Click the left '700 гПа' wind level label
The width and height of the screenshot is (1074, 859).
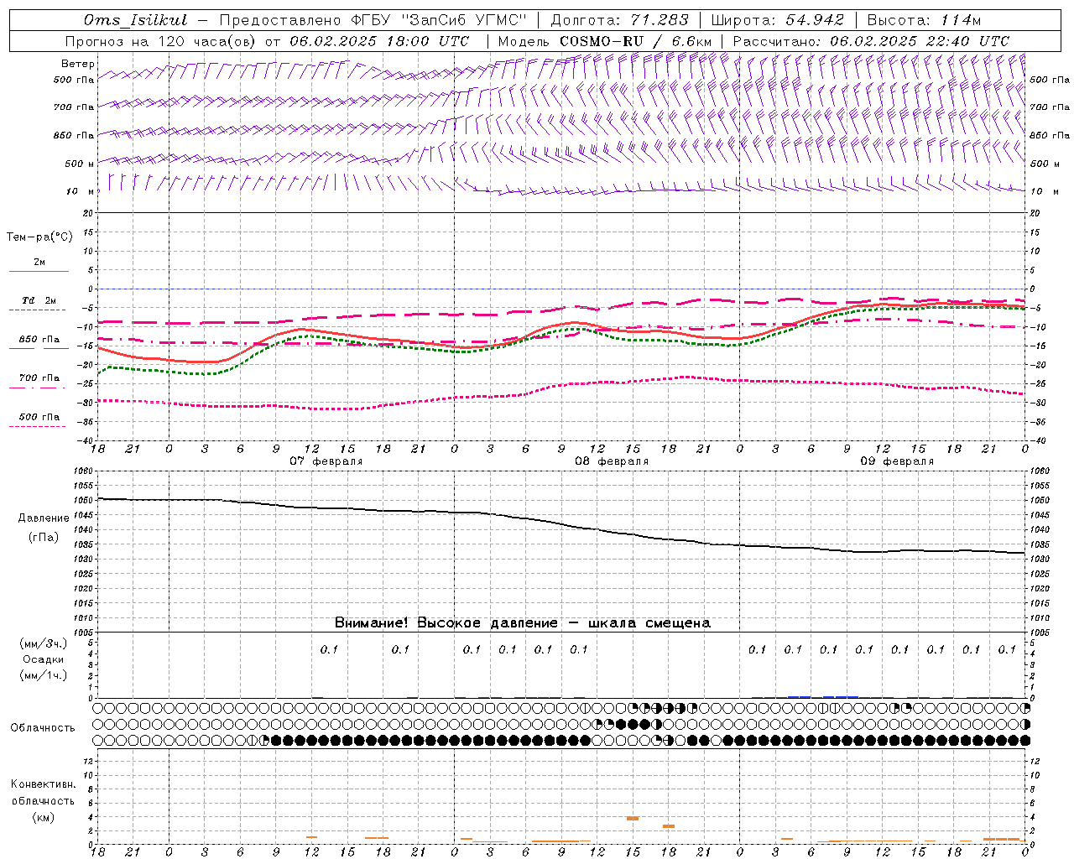pos(74,107)
